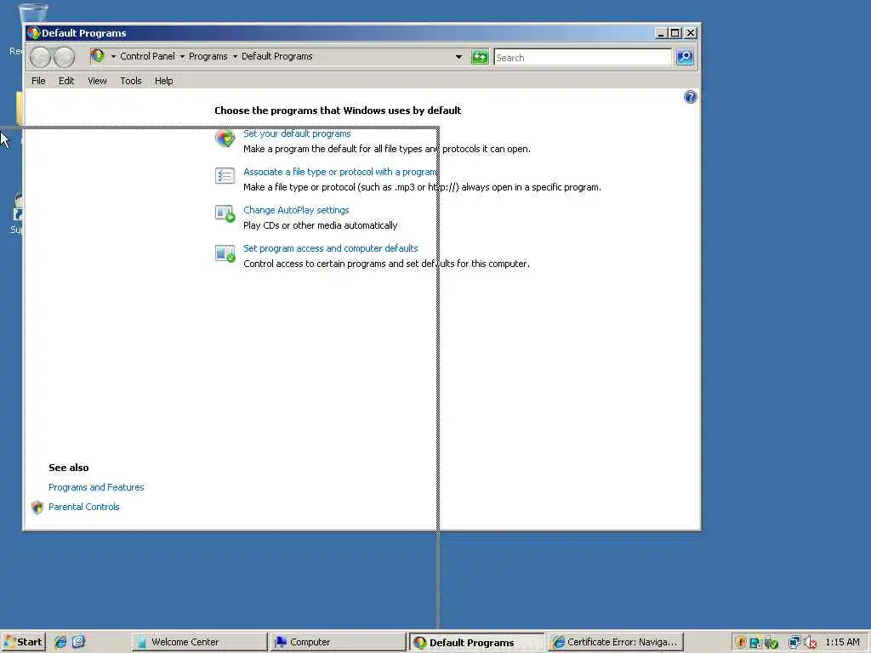Switch to Certificate Error browser taskbar button
871x653 pixels.
(x=616, y=642)
